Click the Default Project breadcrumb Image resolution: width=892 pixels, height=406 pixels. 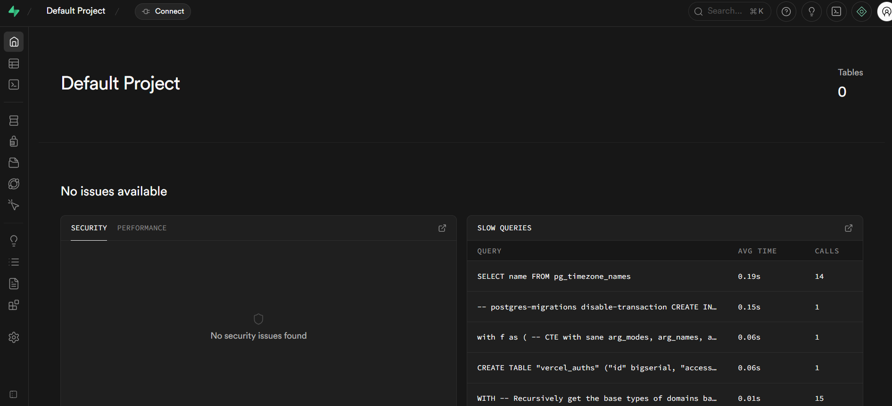click(76, 11)
